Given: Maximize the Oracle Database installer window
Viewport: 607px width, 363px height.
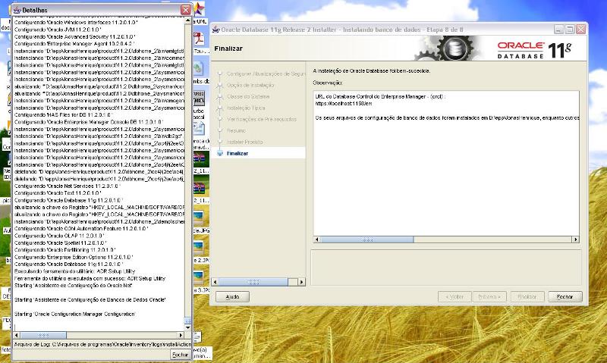Looking at the screenshot, I should click(570, 30).
